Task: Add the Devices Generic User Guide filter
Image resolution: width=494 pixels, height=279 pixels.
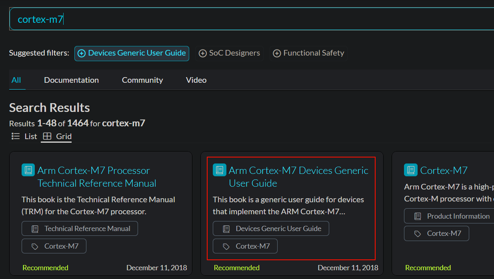Action: 132,53
